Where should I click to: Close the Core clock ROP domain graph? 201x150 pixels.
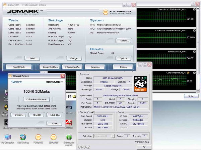(194, 9)
